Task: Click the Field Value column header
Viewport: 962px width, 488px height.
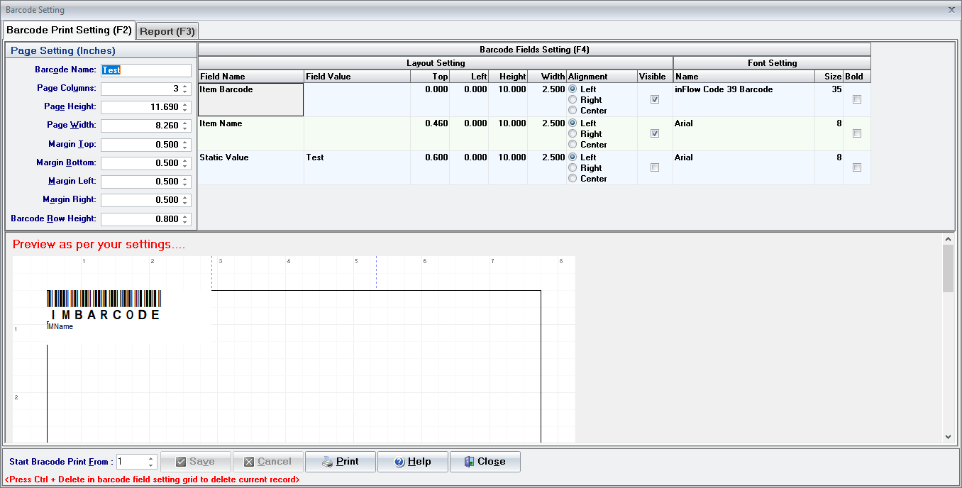Action: pyautogui.click(x=357, y=77)
